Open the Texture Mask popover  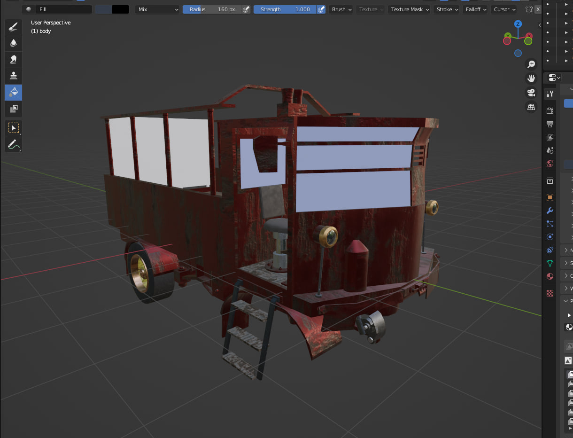pos(409,9)
